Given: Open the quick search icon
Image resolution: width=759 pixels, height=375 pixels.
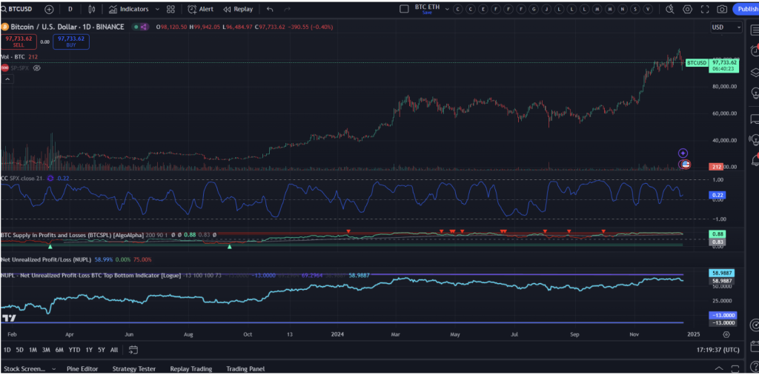Looking at the screenshot, I should pyautogui.click(x=669, y=10).
